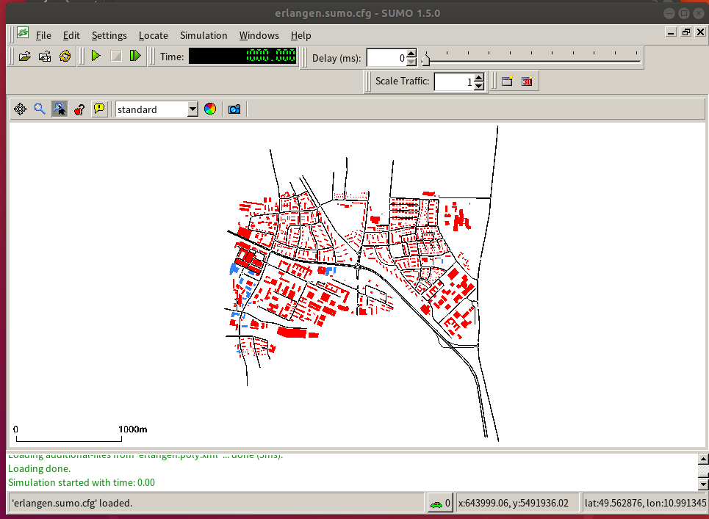Open the color wheel view settings
Viewport: 709px width, 519px height.
click(x=210, y=109)
